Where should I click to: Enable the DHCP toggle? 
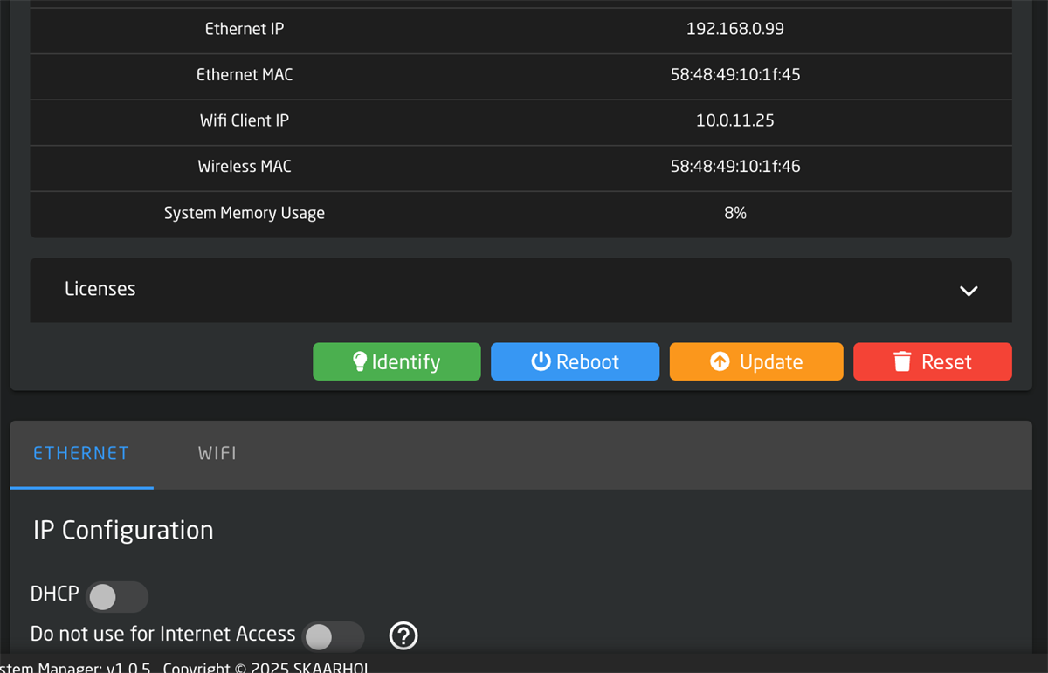click(117, 596)
